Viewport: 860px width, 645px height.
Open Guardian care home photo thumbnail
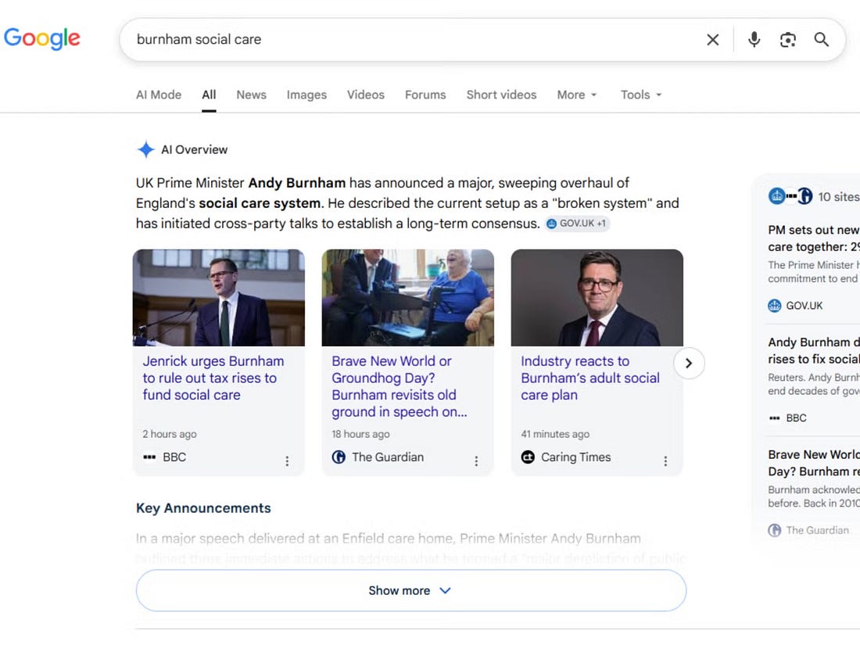407,298
